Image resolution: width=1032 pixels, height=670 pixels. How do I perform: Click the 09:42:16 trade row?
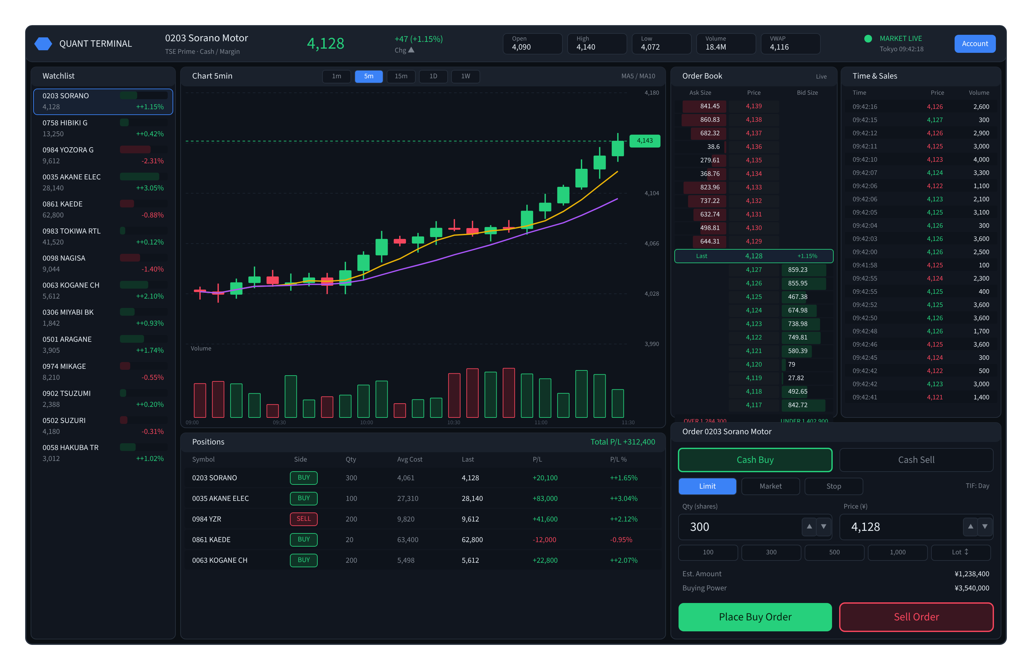point(920,107)
